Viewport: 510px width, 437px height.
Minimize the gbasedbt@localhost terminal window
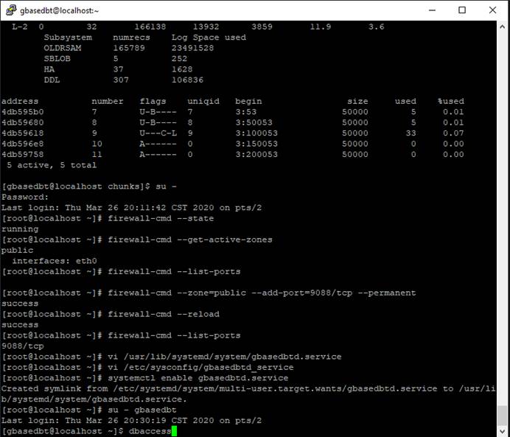[x=432, y=10]
